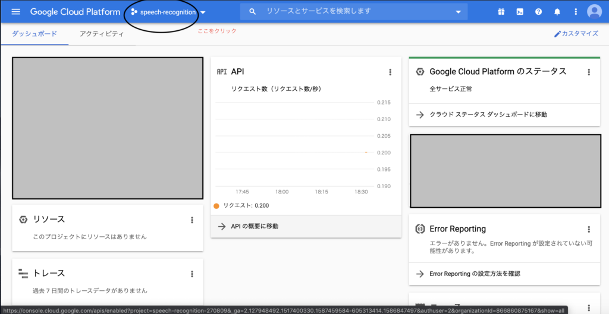609x314 pixels.
Task: Show notifications bell
Action: (557, 12)
